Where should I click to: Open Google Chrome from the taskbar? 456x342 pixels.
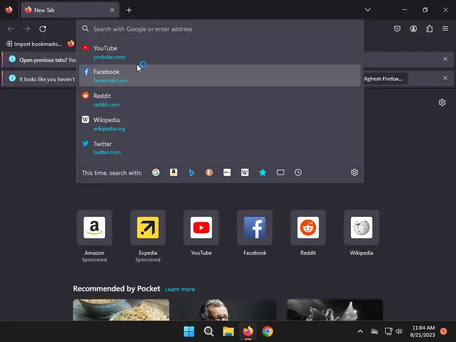click(268, 331)
